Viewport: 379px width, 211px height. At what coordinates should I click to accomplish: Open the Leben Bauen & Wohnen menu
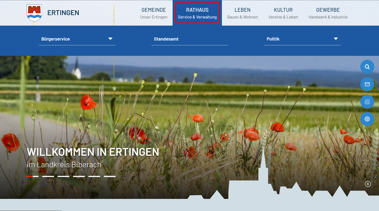point(243,13)
